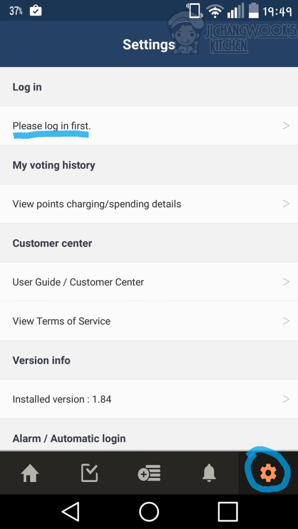Expand the View Terms of Service chevron
The height and width of the screenshot is (529, 298).
286,321
